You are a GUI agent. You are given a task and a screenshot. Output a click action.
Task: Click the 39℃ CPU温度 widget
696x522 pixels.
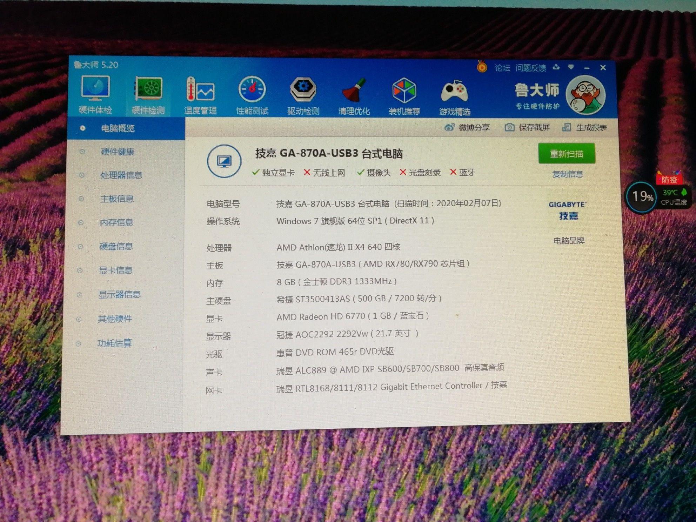coord(674,197)
